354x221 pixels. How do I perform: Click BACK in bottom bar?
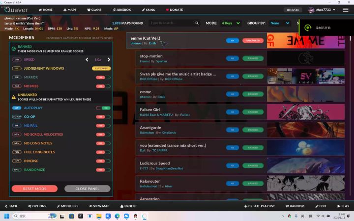[11, 206]
